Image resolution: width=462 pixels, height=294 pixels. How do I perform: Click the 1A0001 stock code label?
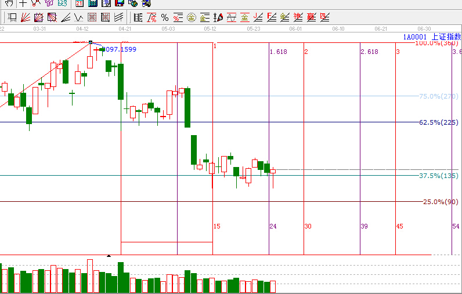click(x=415, y=37)
